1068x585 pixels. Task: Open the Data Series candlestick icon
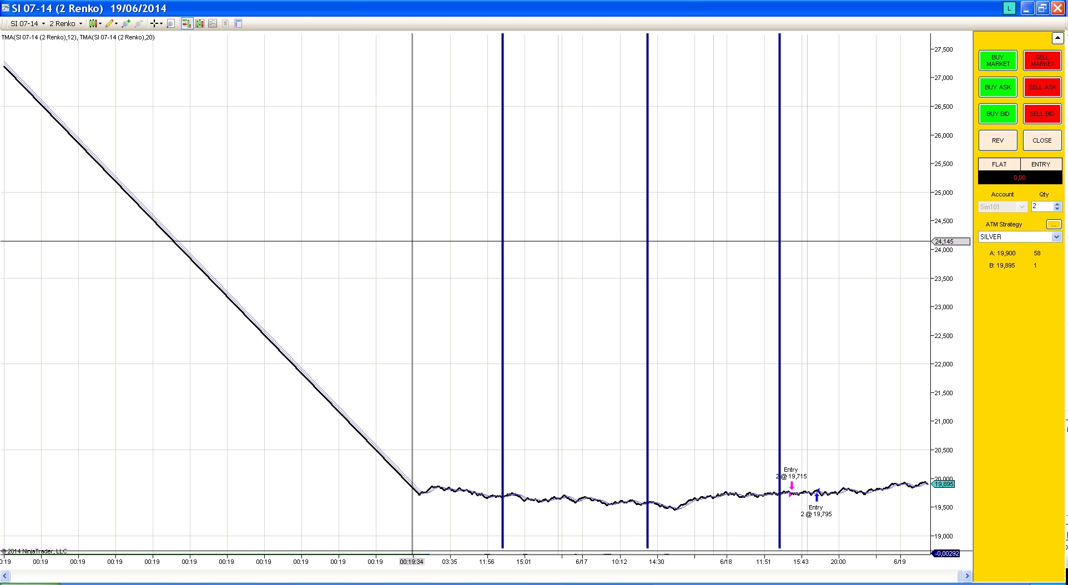[200, 23]
